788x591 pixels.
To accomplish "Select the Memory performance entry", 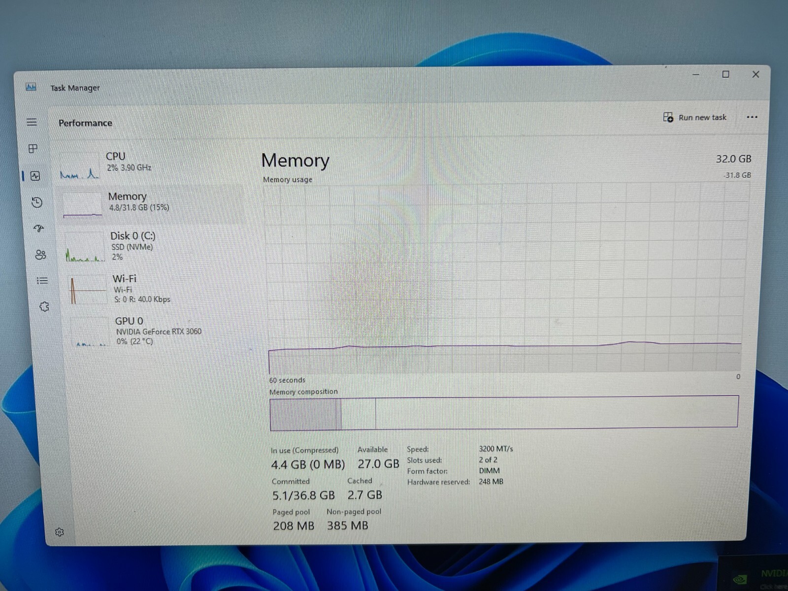I will click(x=152, y=204).
